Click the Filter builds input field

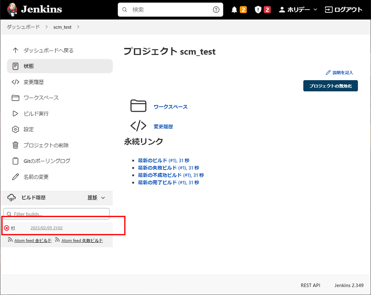pos(56,214)
